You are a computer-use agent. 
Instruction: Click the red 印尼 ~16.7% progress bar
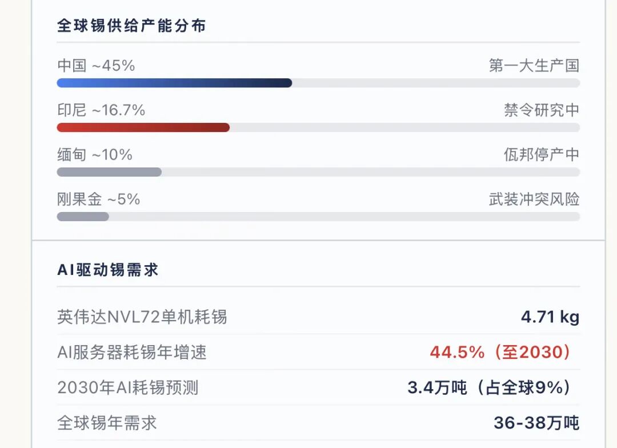(x=143, y=127)
